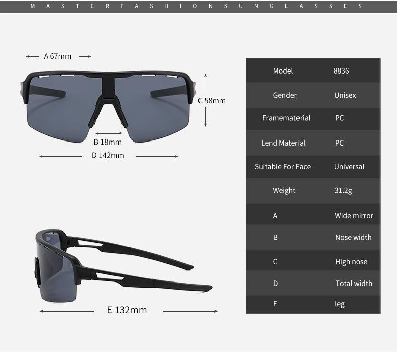Click the C 58mm height label
The width and height of the screenshot is (397, 352).
pyautogui.click(x=212, y=100)
